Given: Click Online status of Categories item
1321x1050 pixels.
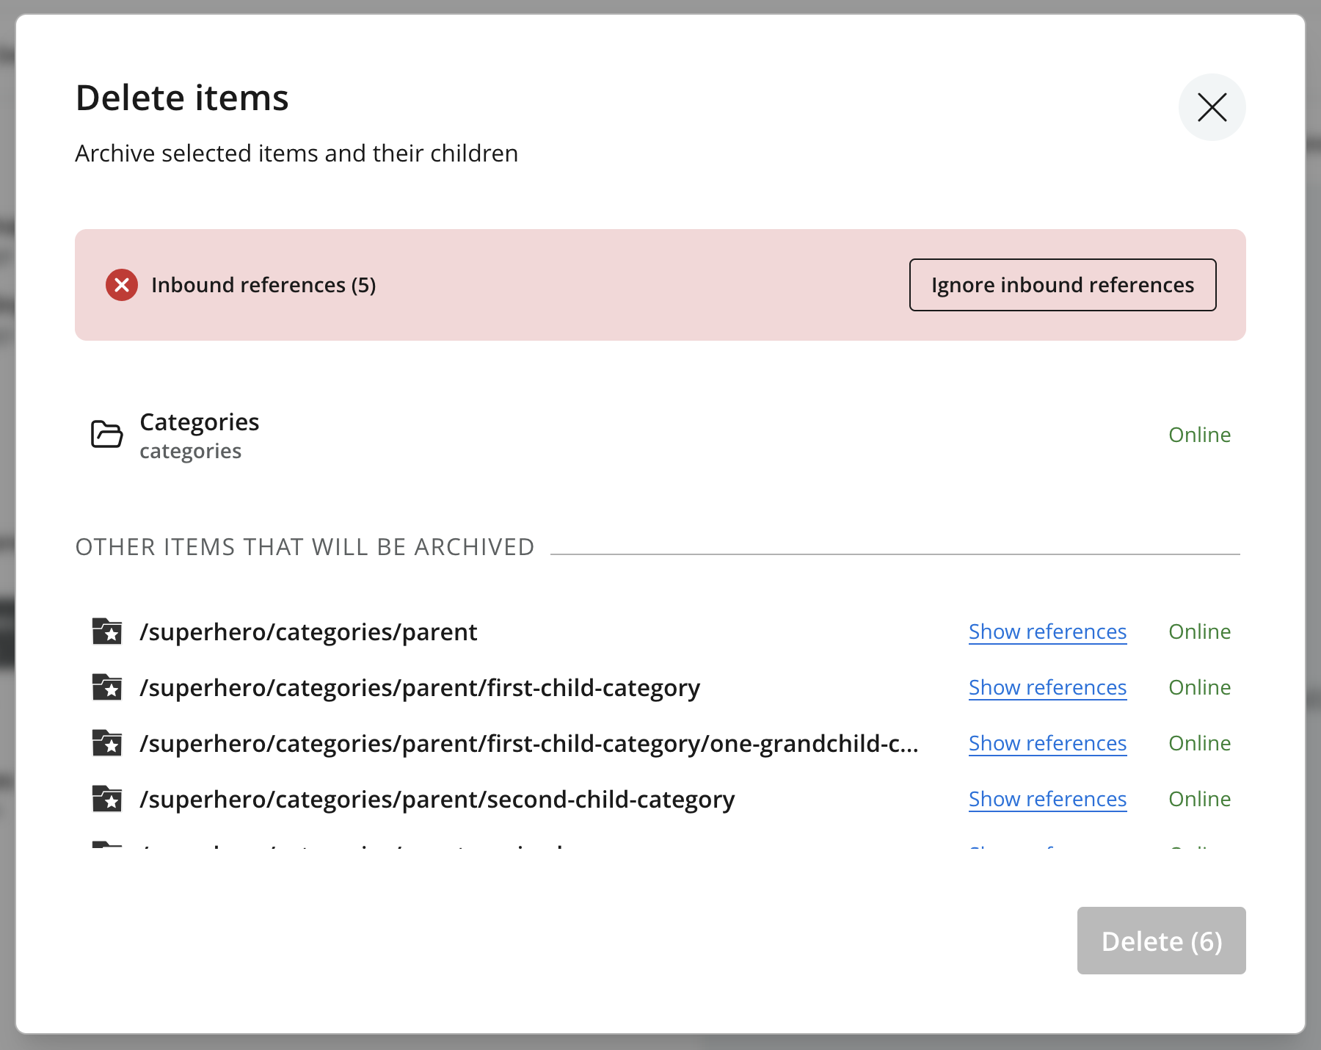Looking at the screenshot, I should click(1199, 435).
